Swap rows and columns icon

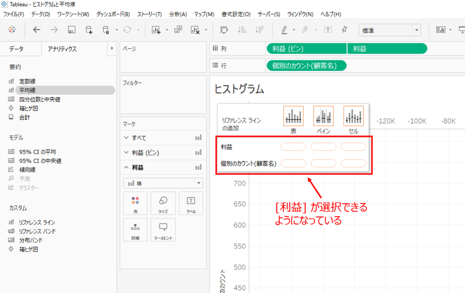coord(224,30)
